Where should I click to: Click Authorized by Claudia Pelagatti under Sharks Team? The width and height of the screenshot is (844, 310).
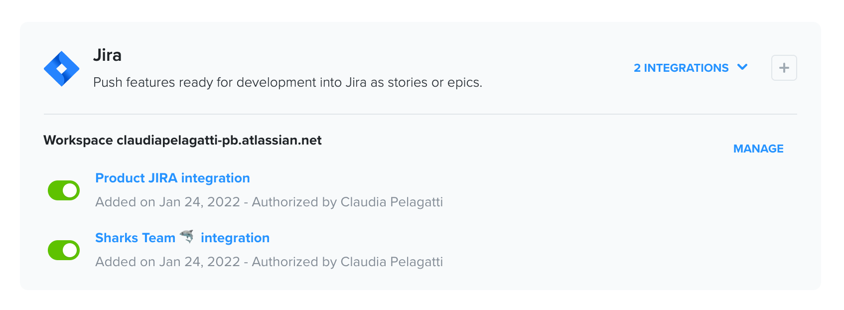point(347,262)
